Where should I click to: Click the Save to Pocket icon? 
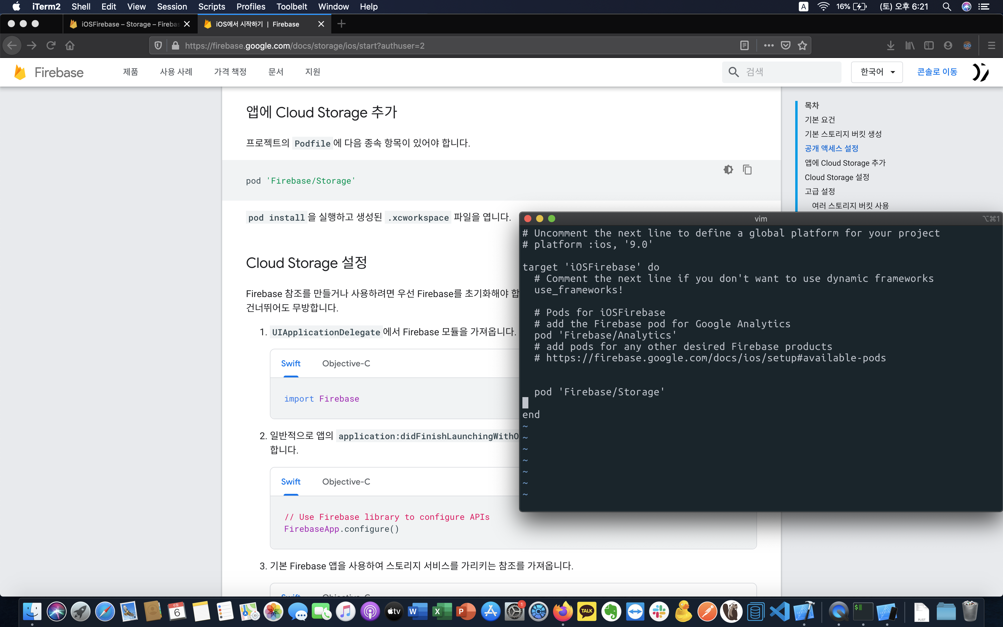coord(785,46)
